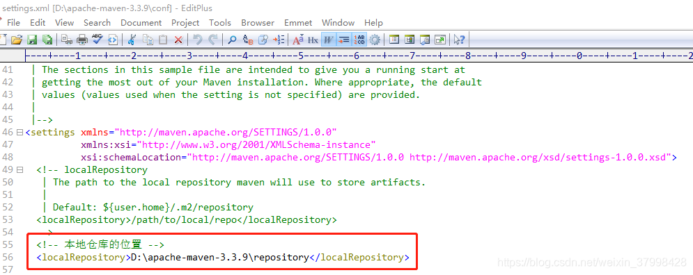The width and height of the screenshot is (693, 275).
Task: Click line number 53 in the gutter
Action: click(8, 219)
